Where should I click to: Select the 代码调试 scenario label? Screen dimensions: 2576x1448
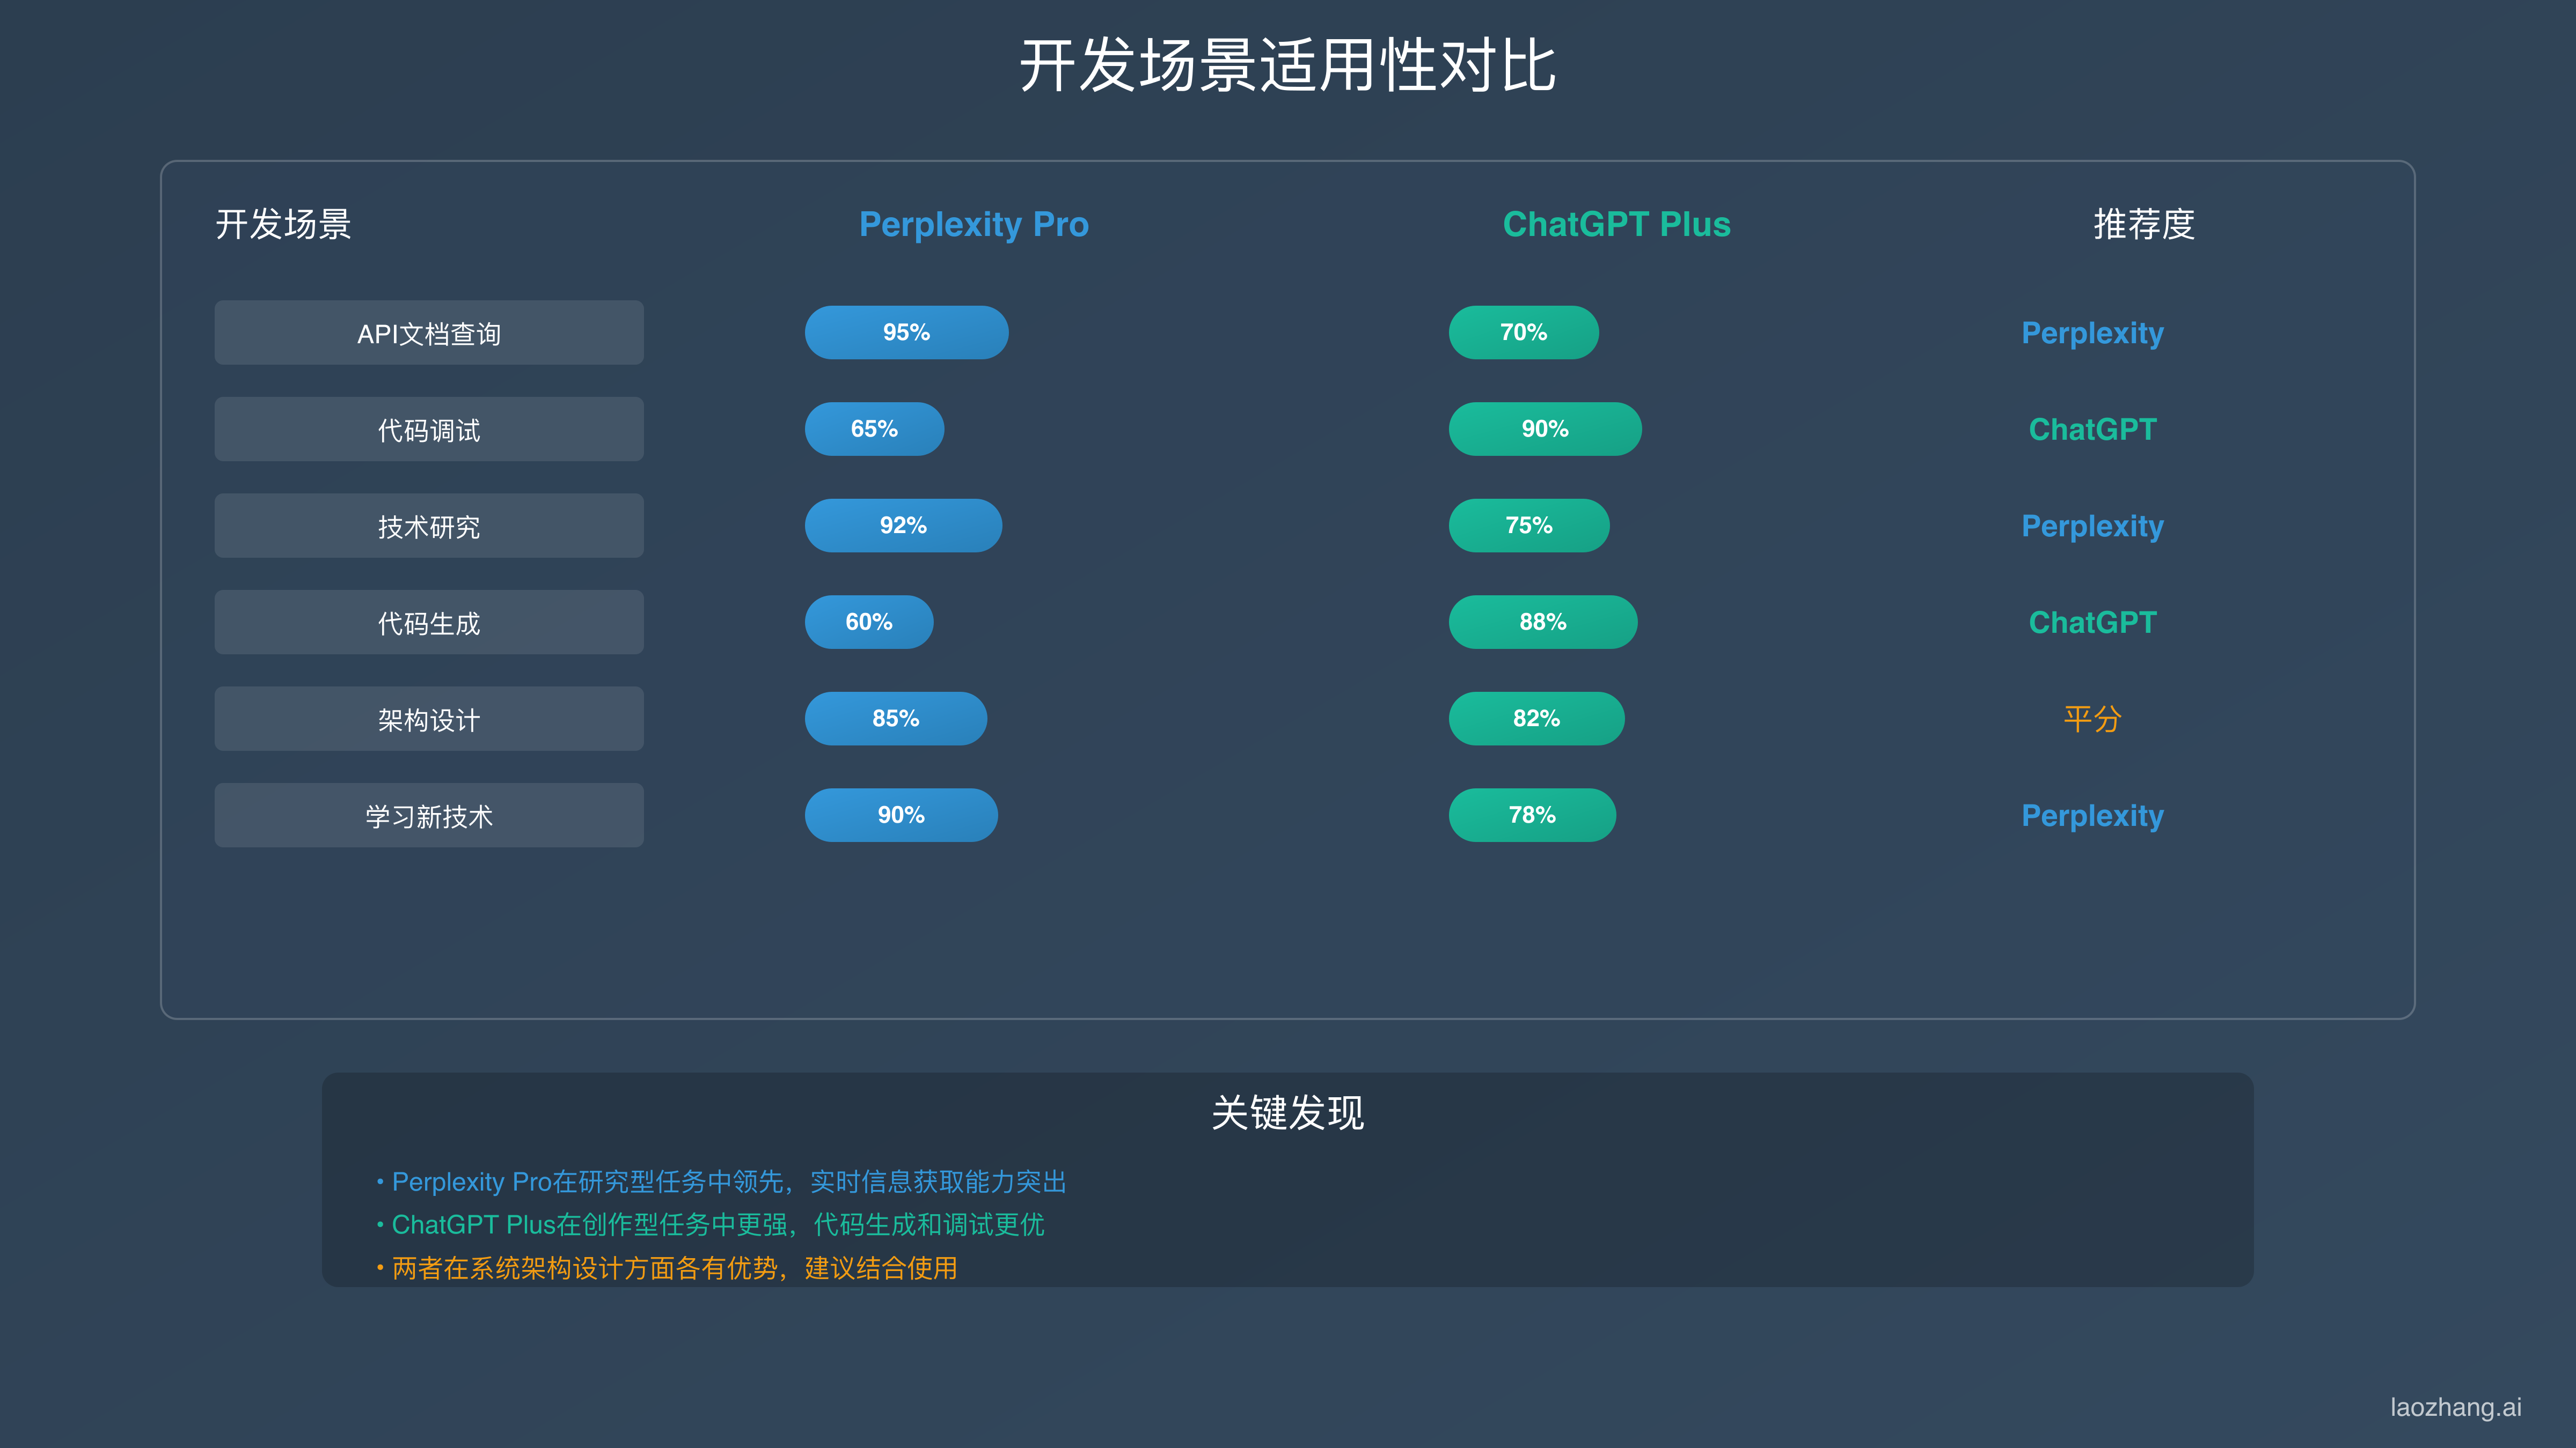click(429, 430)
